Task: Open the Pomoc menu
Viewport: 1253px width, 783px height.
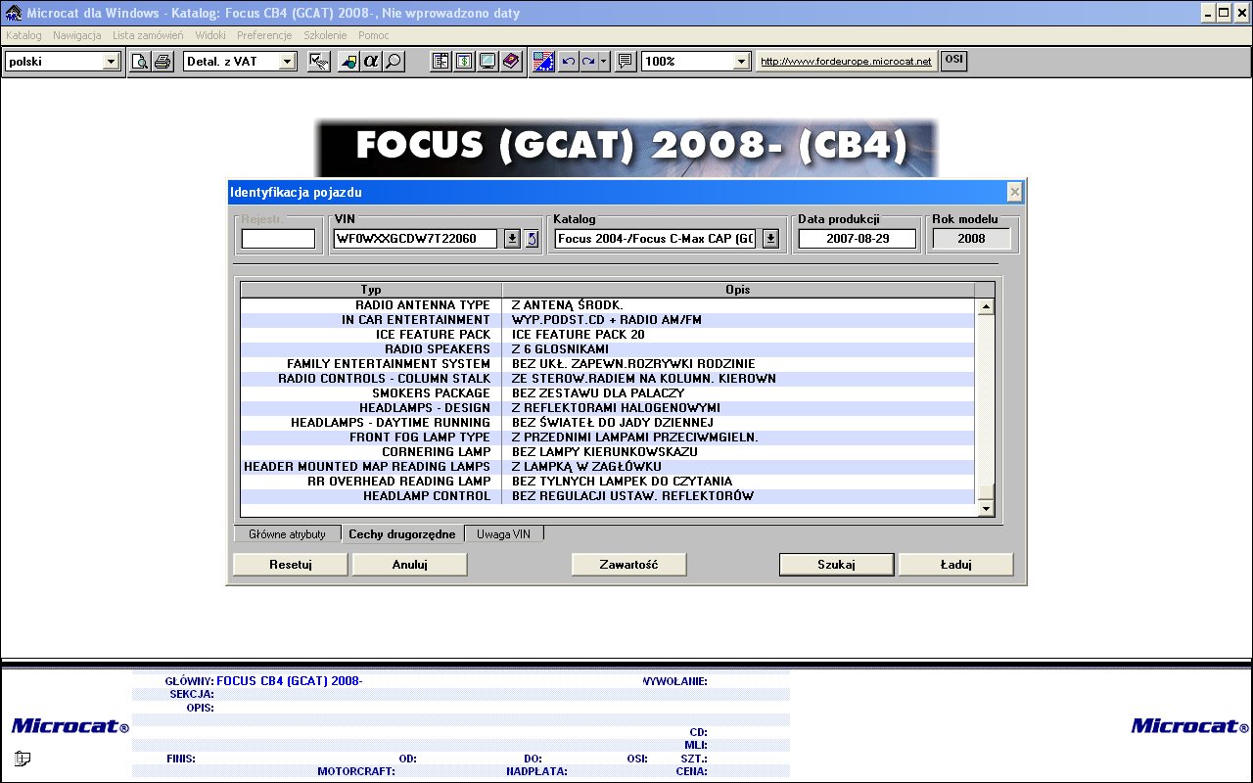Action: [374, 35]
